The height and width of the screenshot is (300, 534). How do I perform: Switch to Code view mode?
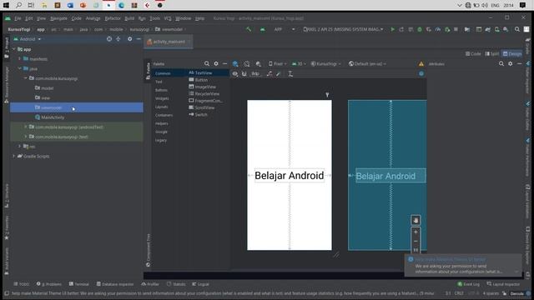[473, 53]
